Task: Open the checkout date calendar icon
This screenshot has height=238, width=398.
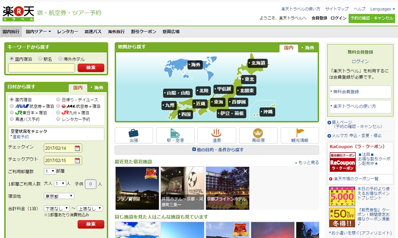Action: pos(77,160)
